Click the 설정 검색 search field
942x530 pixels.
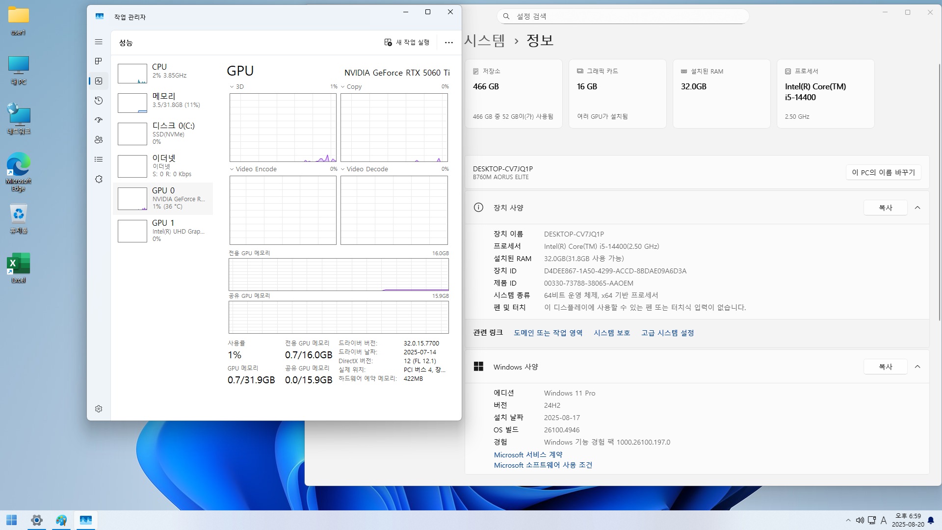tap(623, 16)
